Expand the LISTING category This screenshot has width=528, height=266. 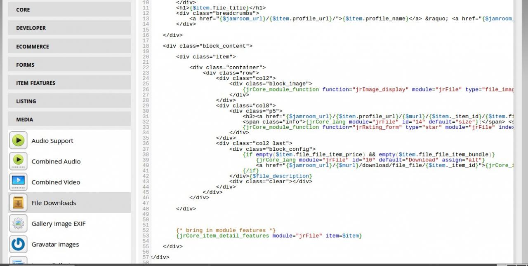(69, 101)
